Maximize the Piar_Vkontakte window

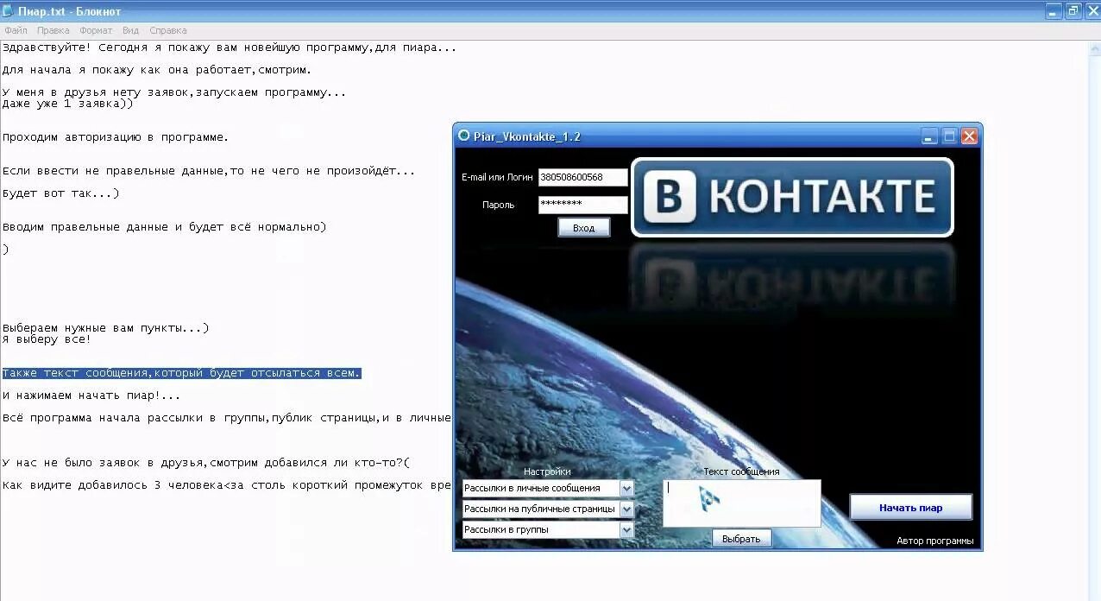tap(949, 136)
